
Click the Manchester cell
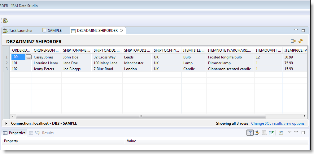tap(137, 63)
